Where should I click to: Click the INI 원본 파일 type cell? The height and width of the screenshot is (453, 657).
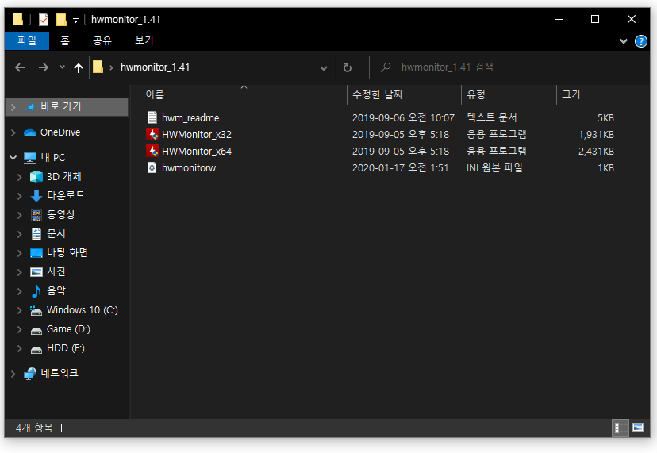tap(494, 168)
